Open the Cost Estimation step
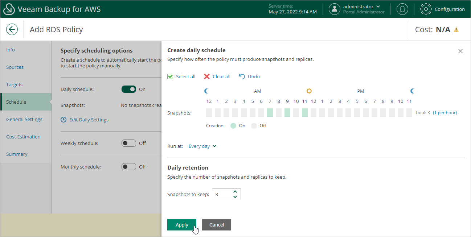471x237 pixels. click(x=23, y=137)
